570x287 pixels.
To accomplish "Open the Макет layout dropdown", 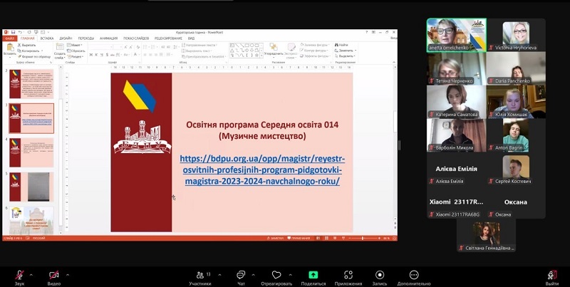I will click(x=76, y=45).
